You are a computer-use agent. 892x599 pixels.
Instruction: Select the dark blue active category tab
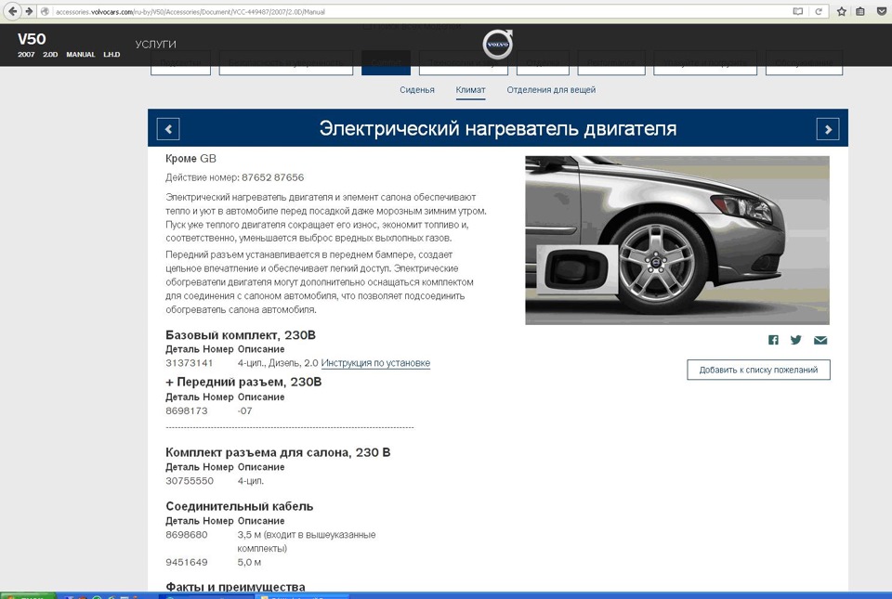386,62
